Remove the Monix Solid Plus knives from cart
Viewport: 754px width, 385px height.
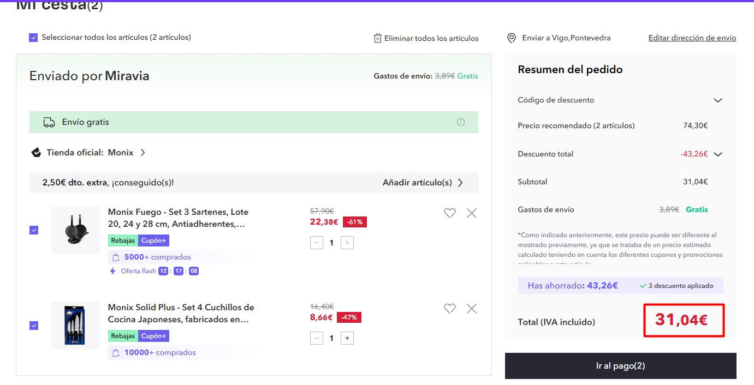472,309
